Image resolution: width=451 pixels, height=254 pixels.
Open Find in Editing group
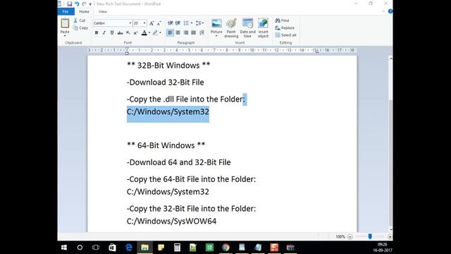[282, 20]
